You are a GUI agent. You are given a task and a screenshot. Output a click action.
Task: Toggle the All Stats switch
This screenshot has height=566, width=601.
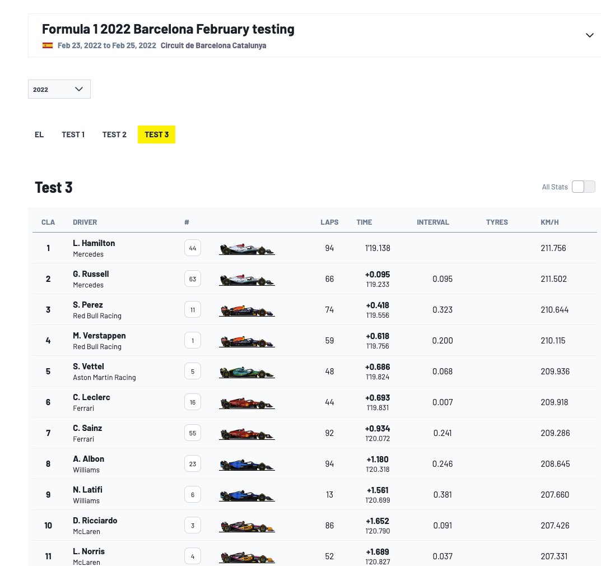coord(584,187)
